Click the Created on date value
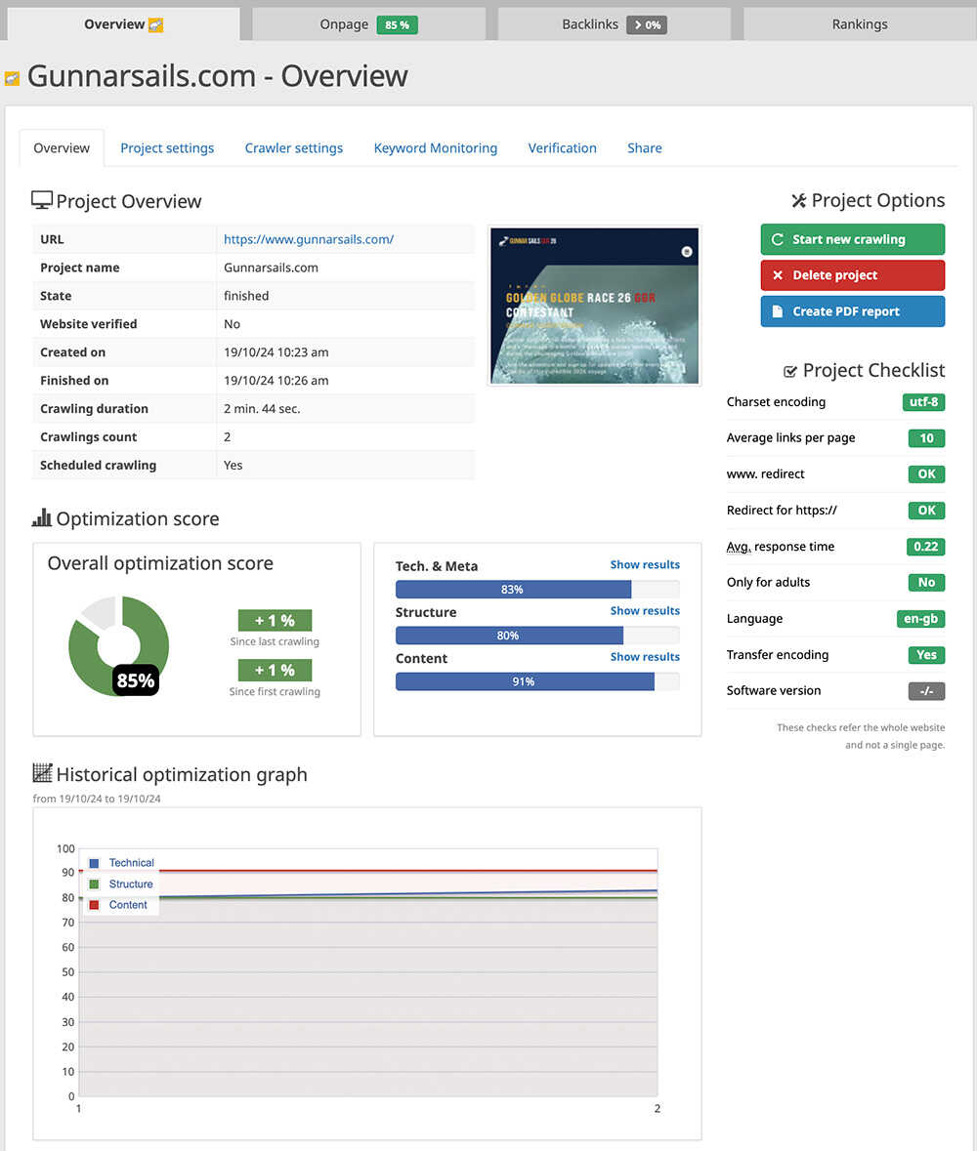Screen dimensions: 977x1151 pos(276,352)
